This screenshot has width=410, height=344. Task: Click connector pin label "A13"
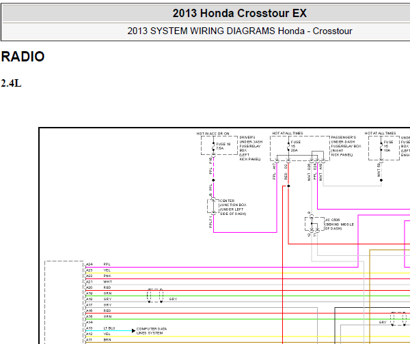click(x=90, y=328)
